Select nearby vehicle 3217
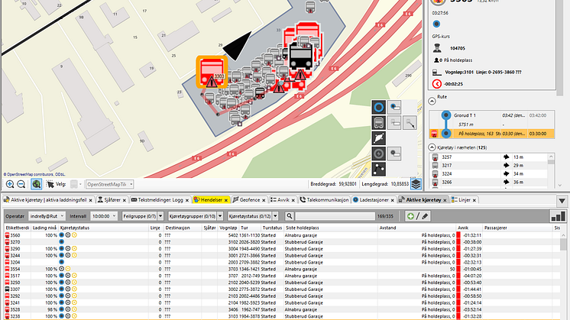The image size is (570, 320). tap(488, 165)
